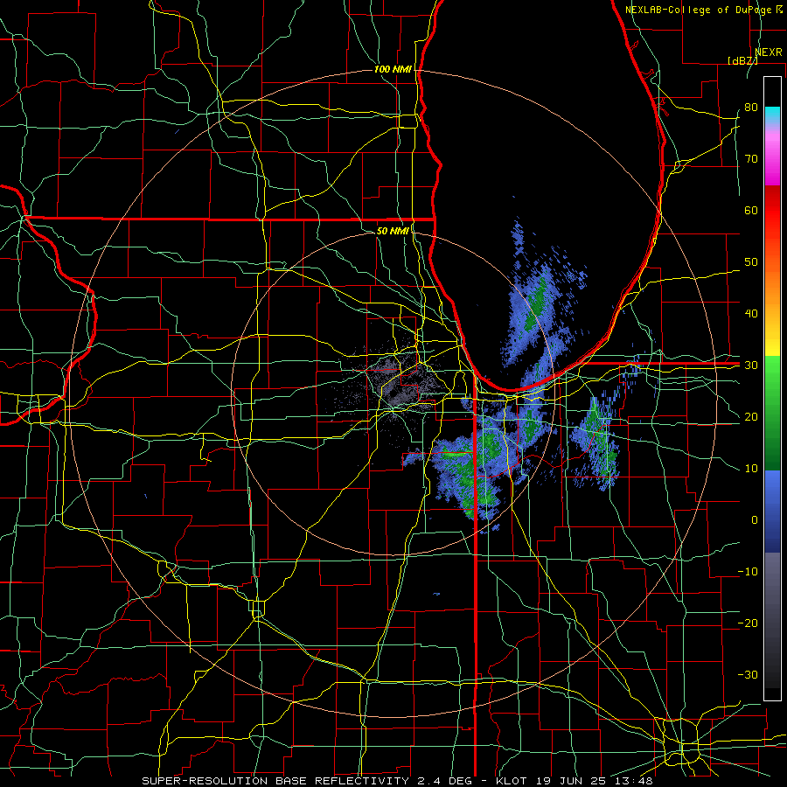The width and height of the screenshot is (787, 787).
Task: Click the "50 NMI" range ring label
Action: [393, 231]
